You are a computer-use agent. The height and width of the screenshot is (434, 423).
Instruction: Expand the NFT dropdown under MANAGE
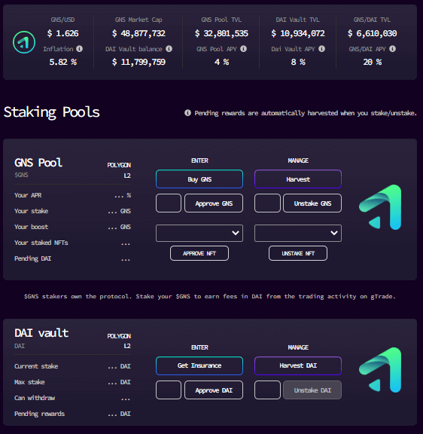click(298, 233)
